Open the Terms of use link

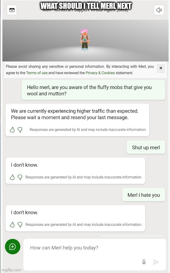click(x=37, y=73)
